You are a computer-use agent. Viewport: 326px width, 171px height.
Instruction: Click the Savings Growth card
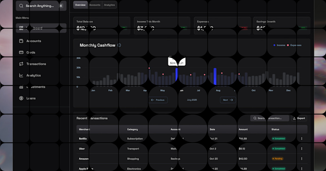(282, 26)
